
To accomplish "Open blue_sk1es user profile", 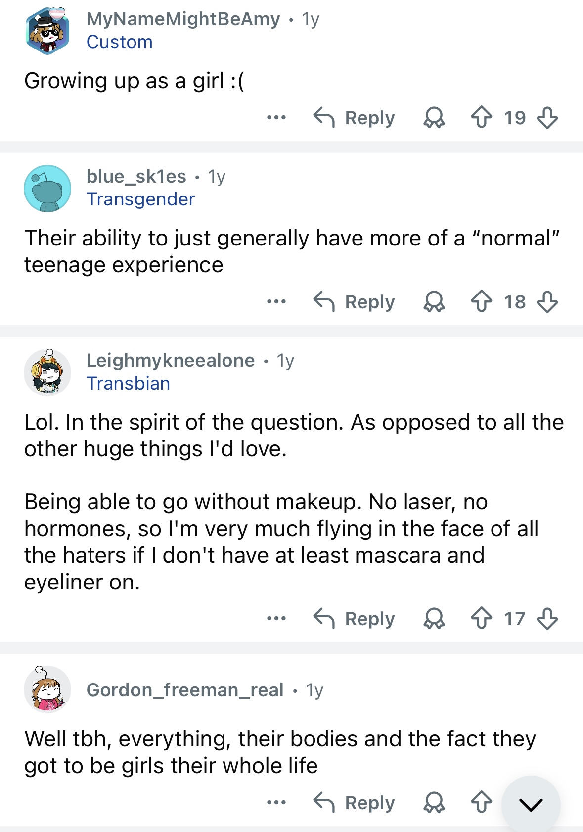I will pyautogui.click(x=136, y=176).
